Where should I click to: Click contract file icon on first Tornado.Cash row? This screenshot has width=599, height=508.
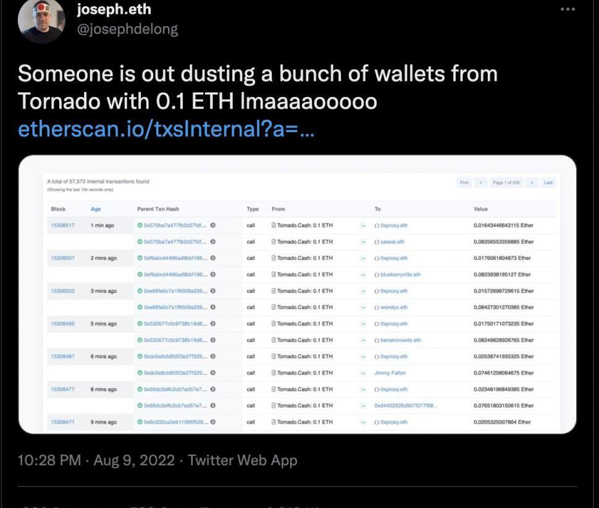274,225
